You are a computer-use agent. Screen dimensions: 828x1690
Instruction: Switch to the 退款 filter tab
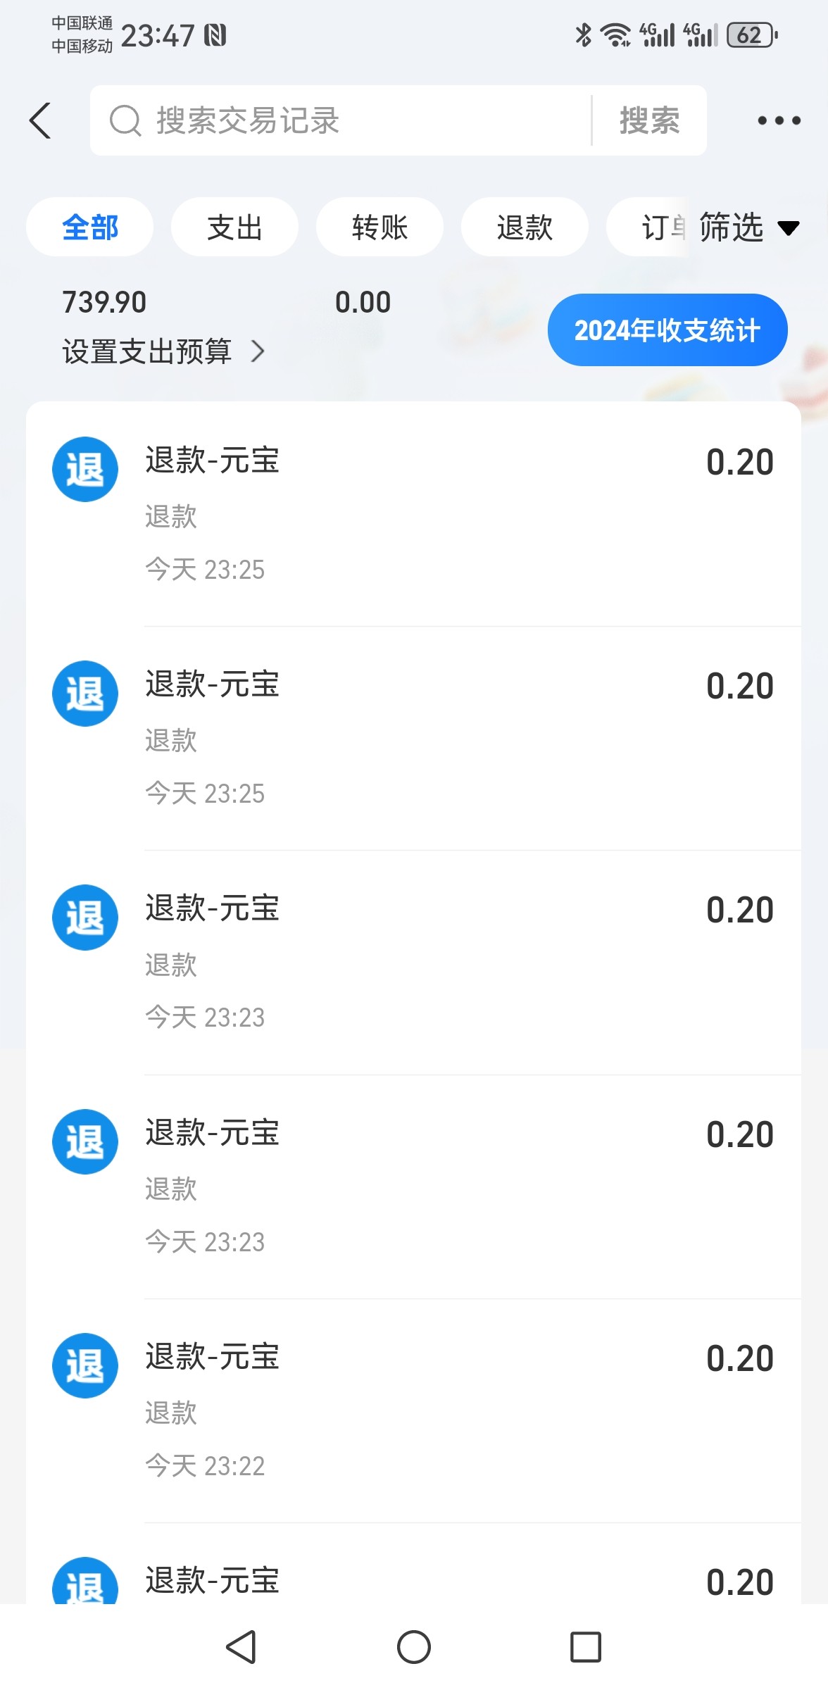[x=525, y=227]
